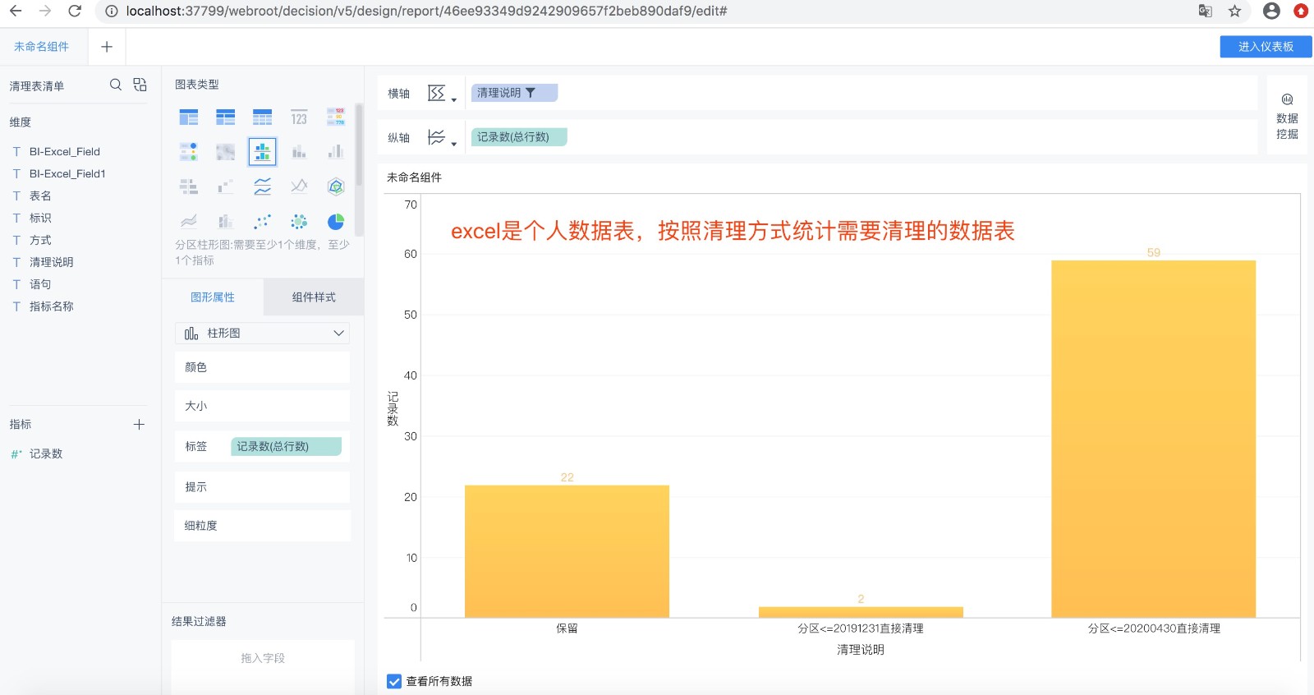Image resolution: width=1314 pixels, height=695 pixels.
Task: Choose the radar chart type icon
Action: coord(336,186)
